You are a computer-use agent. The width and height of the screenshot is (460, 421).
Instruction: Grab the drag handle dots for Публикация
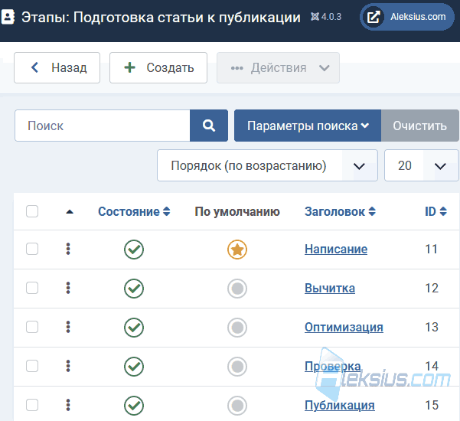tap(68, 405)
